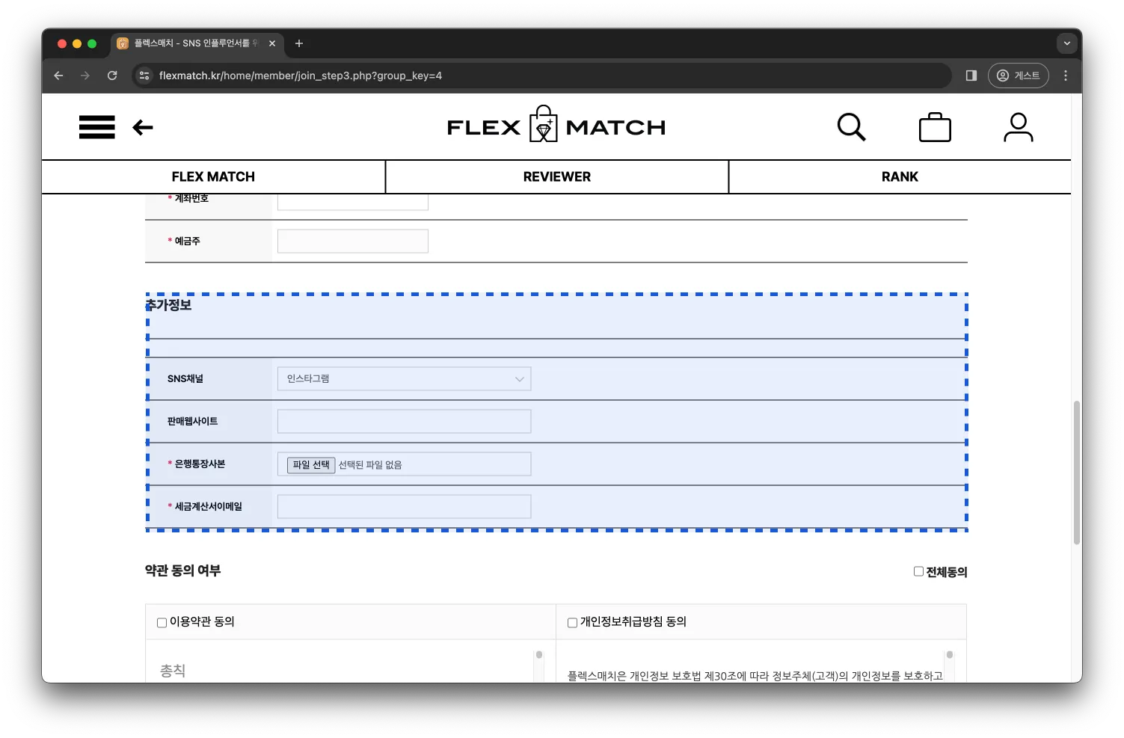Click the 예금주 label
This screenshot has width=1124, height=738.
[187, 242]
